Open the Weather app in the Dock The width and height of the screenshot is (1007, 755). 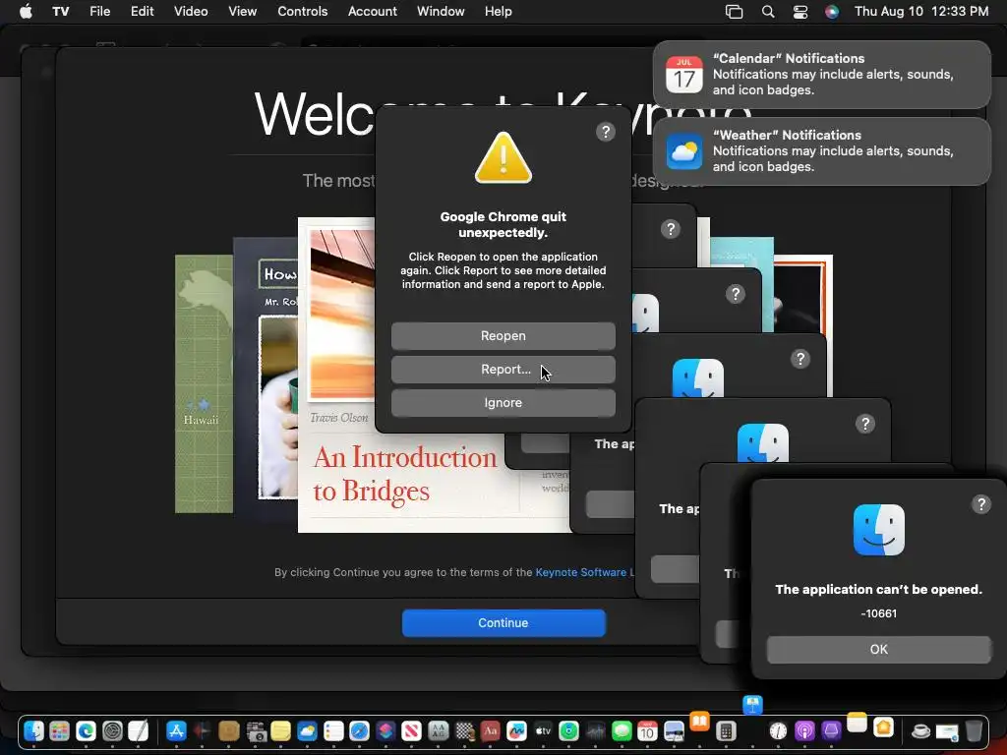[307, 730]
